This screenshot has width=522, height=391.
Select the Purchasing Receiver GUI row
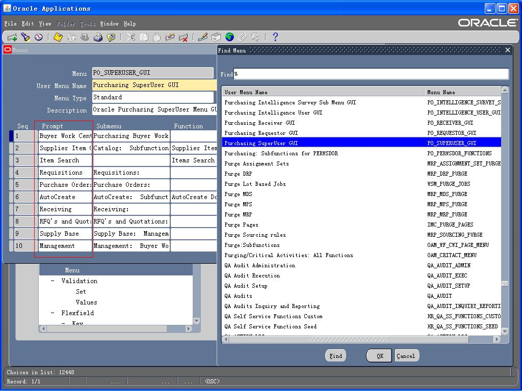[x=361, y=123]
